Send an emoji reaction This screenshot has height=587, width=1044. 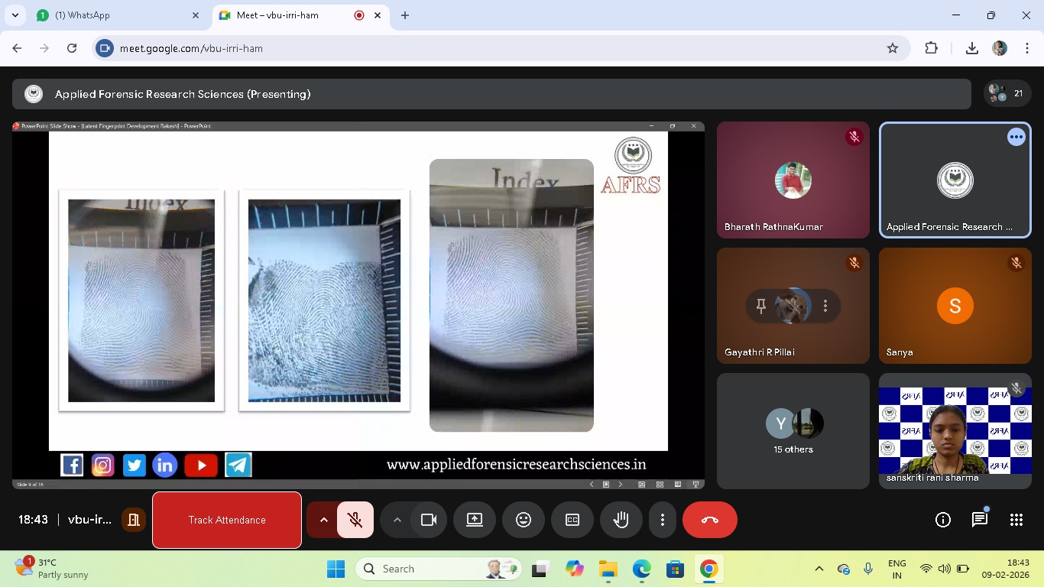[x=524, y=520]
